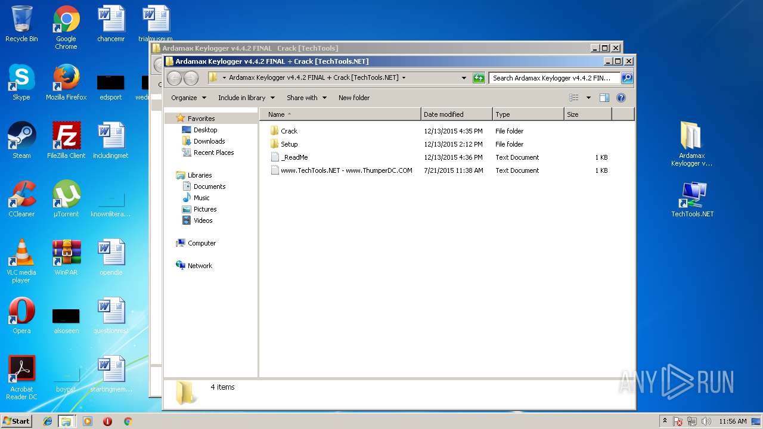Open Pictures library
This screenshot has height=429, width=763.
point(199,209)
